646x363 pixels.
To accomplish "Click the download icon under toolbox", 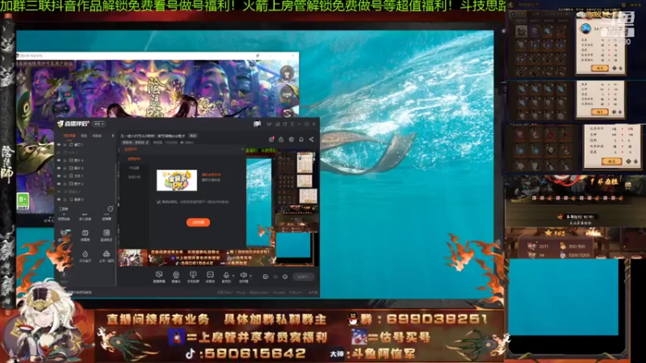I will 64,274.
